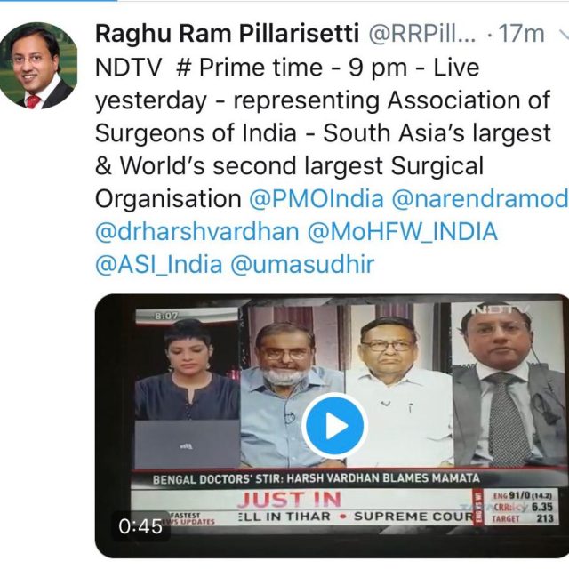Open the @narendramodi mention link

(480, 199)
